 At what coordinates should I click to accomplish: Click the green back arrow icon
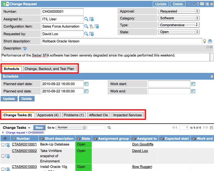4,4
